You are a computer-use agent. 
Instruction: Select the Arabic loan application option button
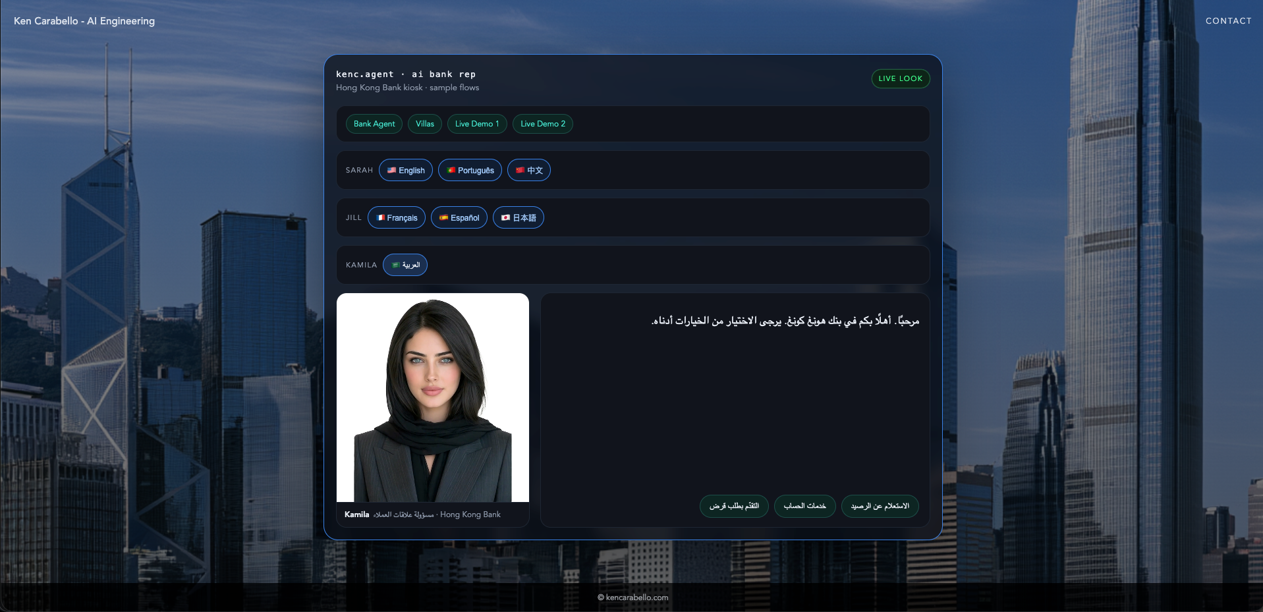click(734, 506)
